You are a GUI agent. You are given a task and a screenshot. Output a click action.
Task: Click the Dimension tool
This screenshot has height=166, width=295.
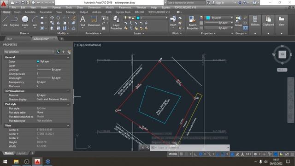tap(94, 21)
